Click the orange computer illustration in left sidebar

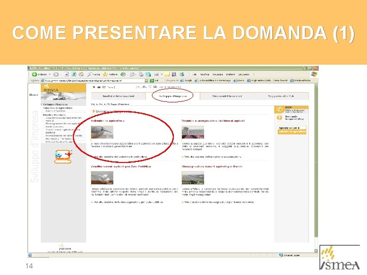click(63, 156)
